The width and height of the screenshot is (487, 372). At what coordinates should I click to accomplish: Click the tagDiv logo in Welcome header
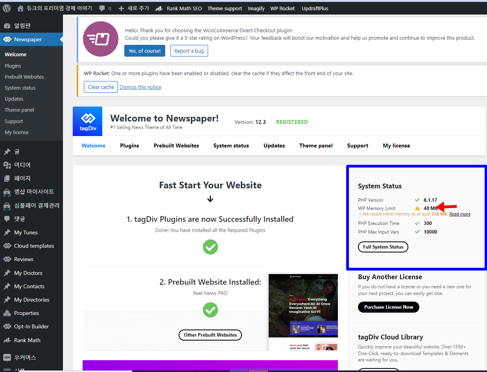tap(88, 121)
